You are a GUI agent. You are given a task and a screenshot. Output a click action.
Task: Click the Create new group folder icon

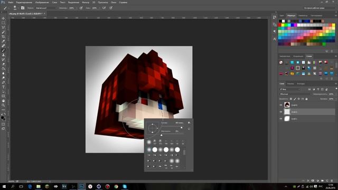tap(322, 180)
